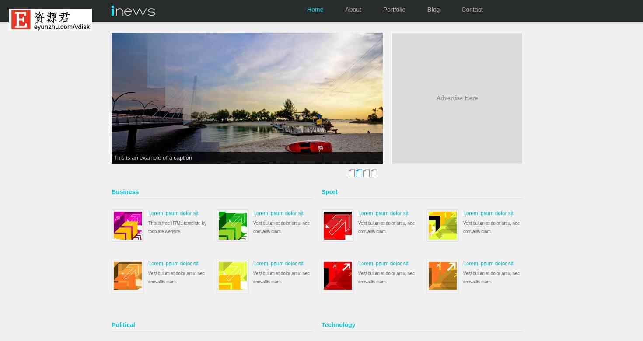The width and height of the screenshot is (643, 341).
Task: Open the Technology section heading
Action: [338, 325]
